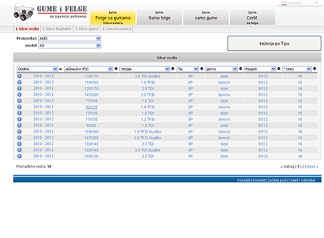Click the Pronađene vozila: 18 count text
Viewport: 324px width, 238px height.
(34, 166)
